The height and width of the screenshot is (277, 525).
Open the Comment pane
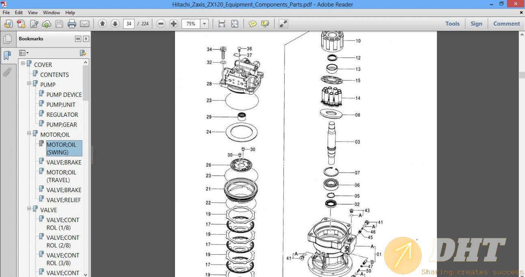pyautogui.click(x=506, y=24)
